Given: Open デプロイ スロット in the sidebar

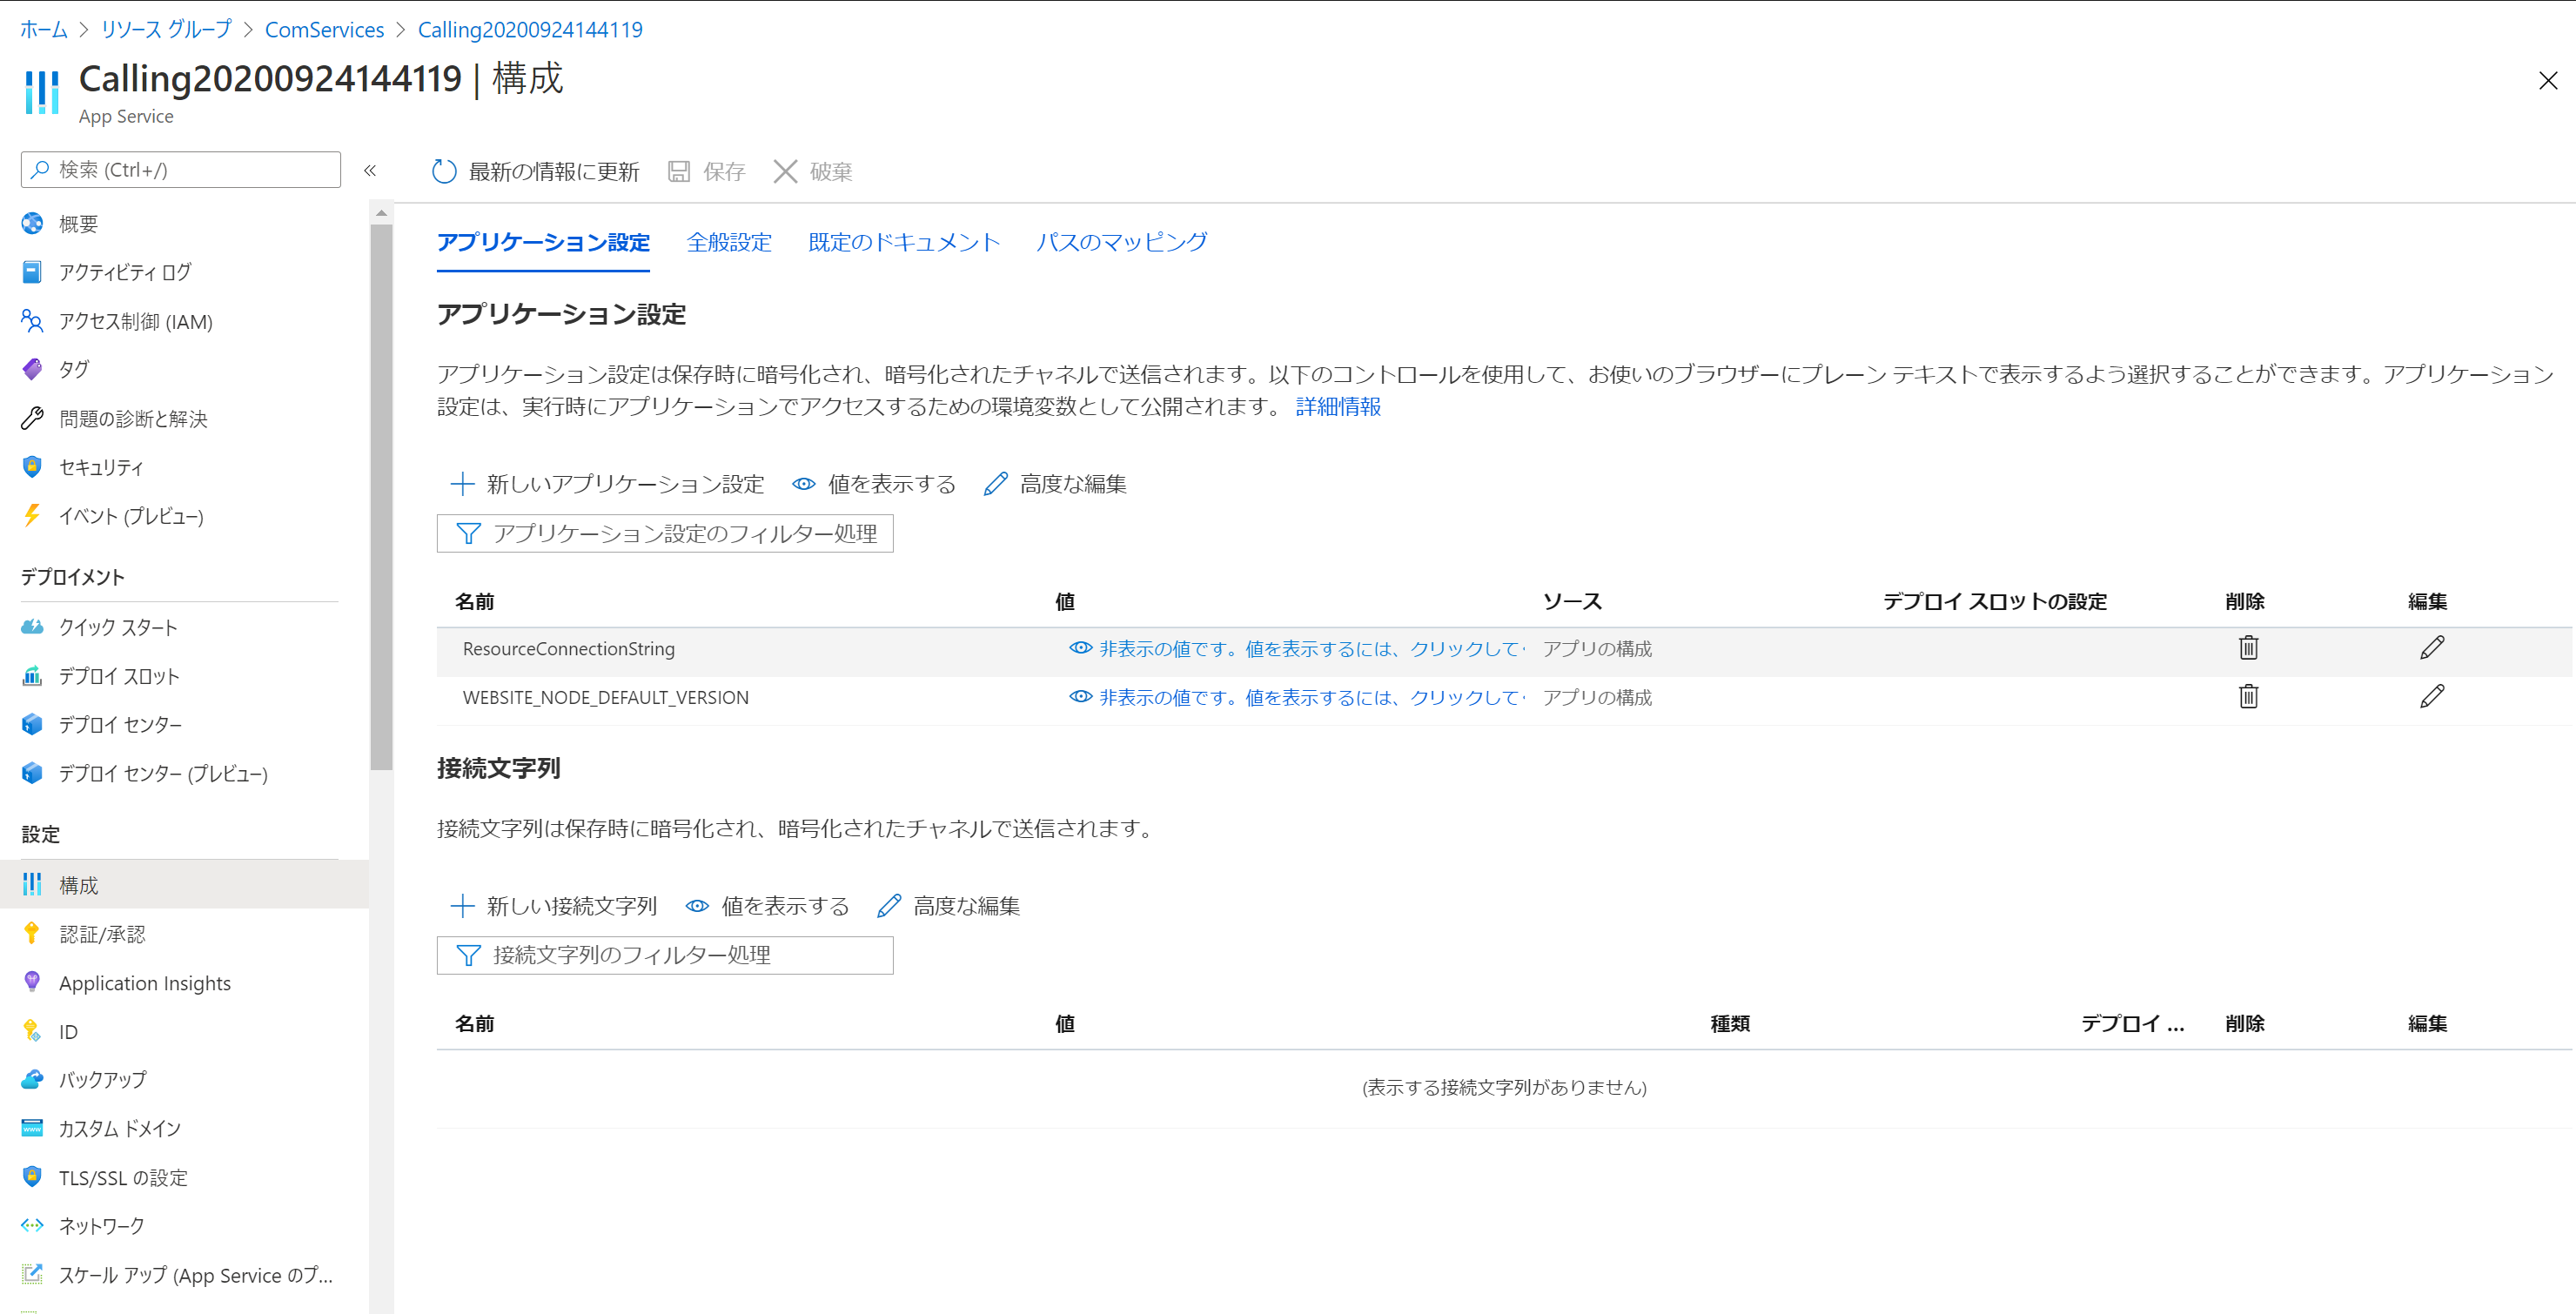Looking at the screenshot, I should point(118,676).
